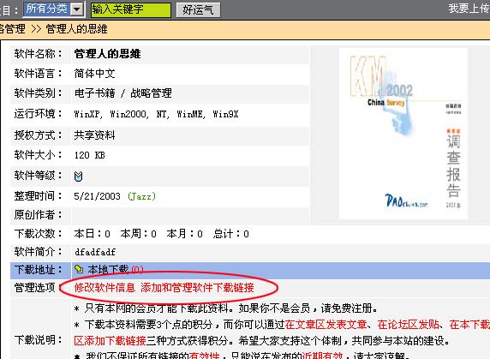Click the 管理人的思维 breadcrumb item
This screenshot has height=359, width=490.
pos(77,29)
